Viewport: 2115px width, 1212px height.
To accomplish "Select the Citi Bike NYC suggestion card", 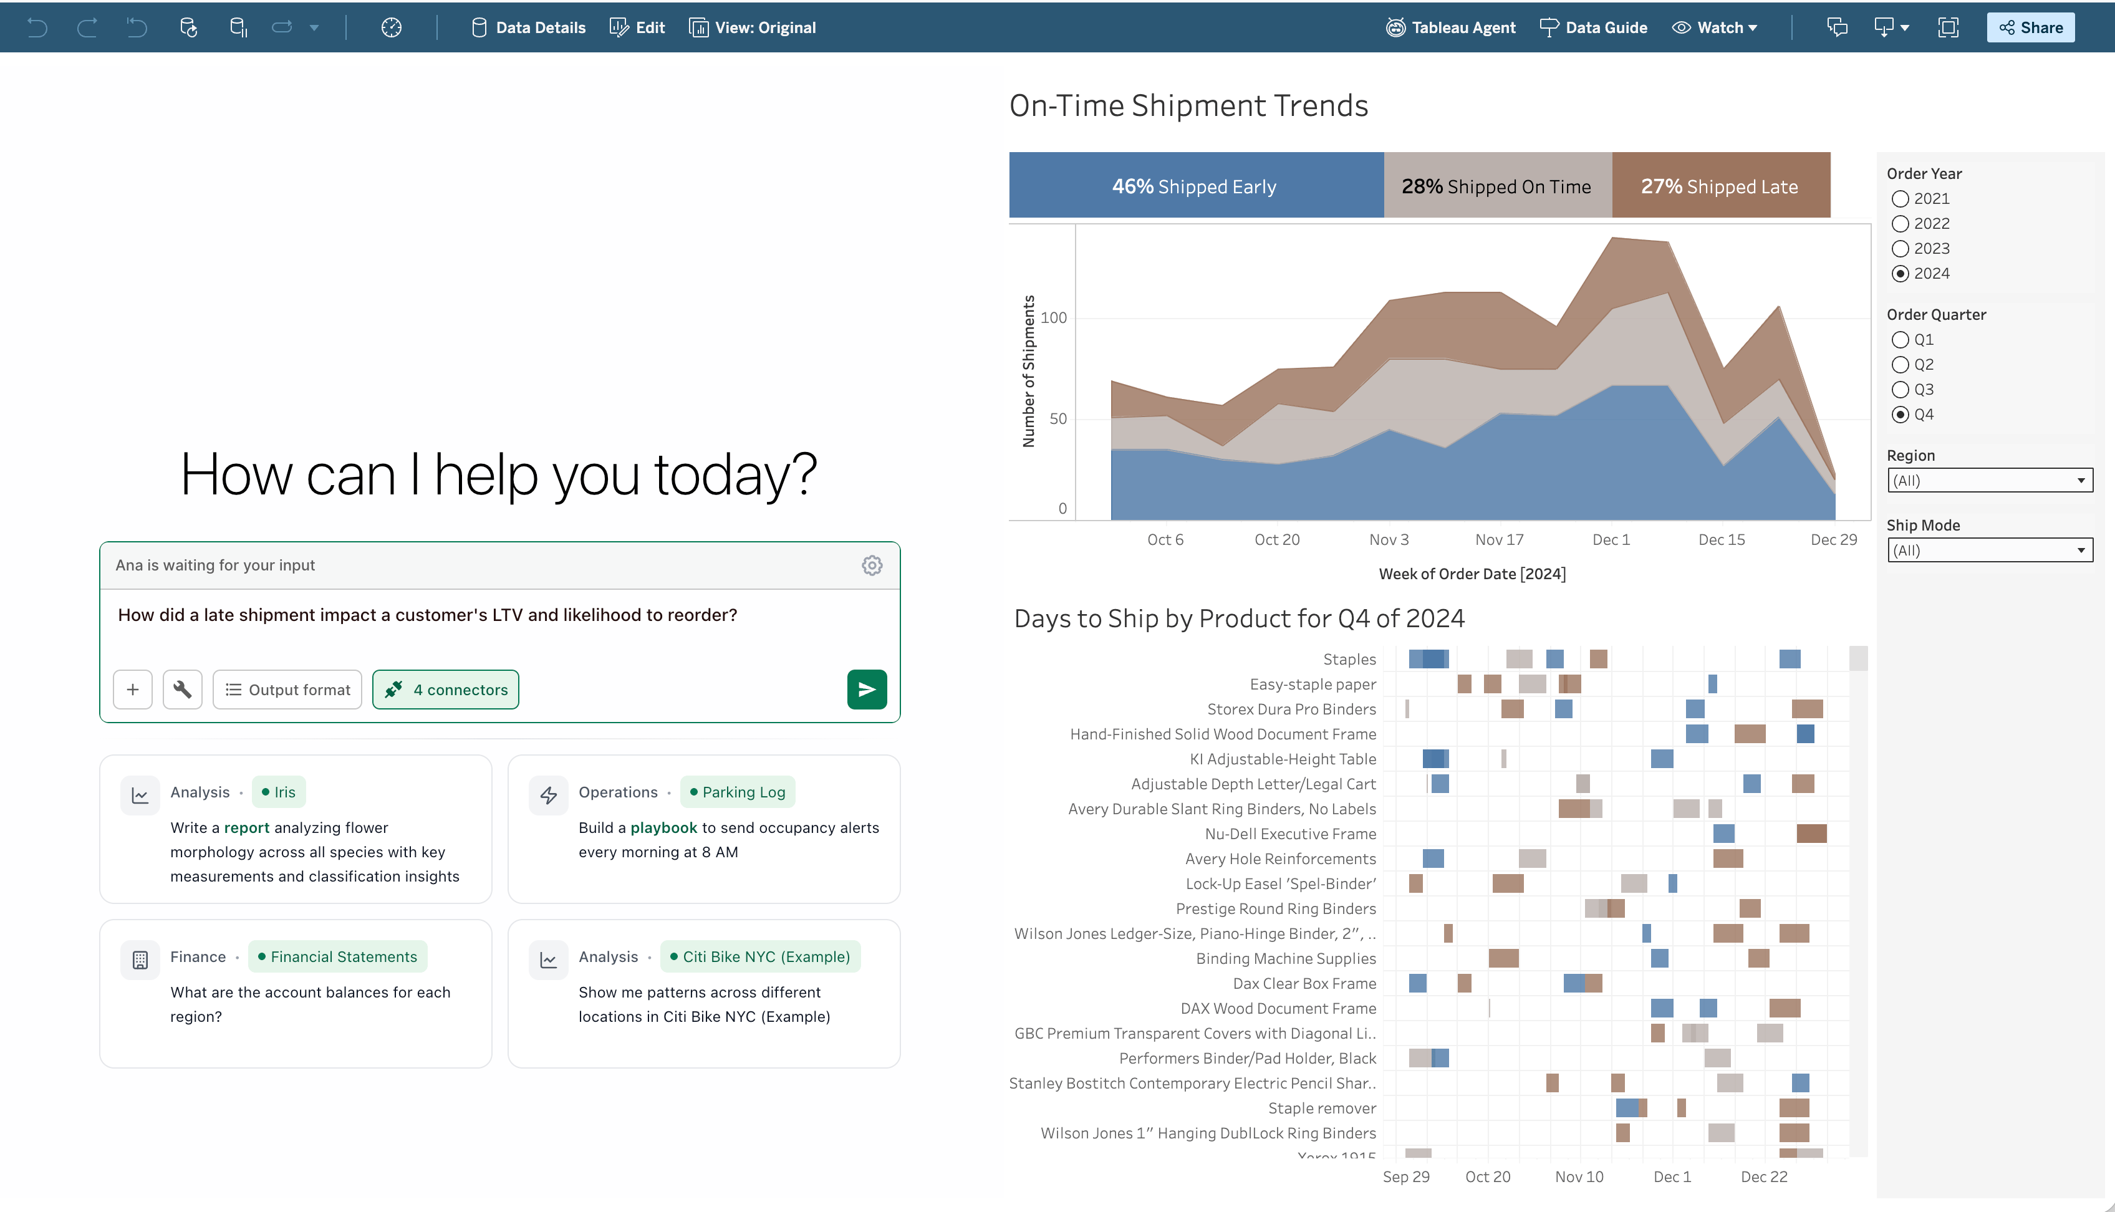I will 703,993.
